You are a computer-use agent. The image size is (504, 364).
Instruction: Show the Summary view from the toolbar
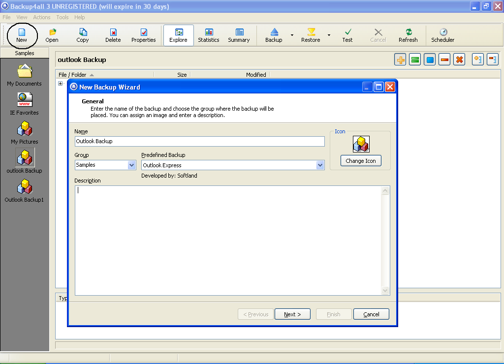[239, 35]
